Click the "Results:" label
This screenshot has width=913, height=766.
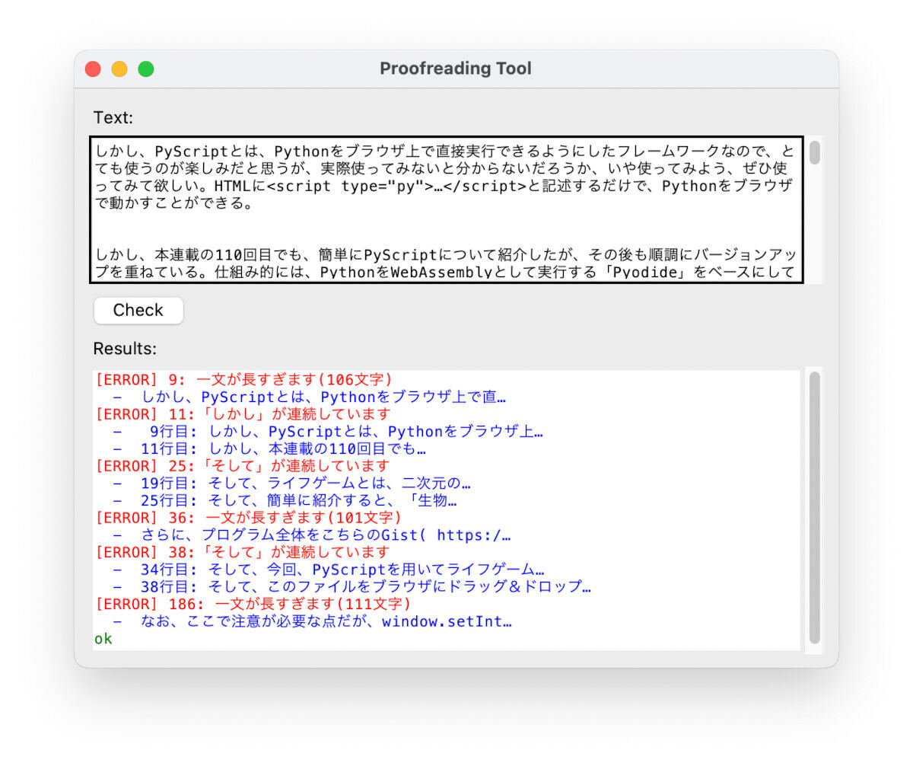[x=125, y=349]
